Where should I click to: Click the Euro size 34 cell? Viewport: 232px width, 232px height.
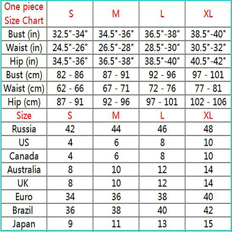tap(70, 197)
